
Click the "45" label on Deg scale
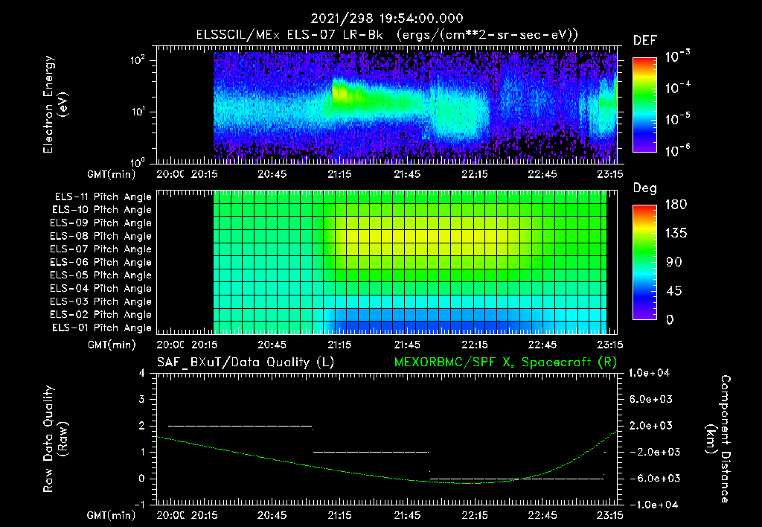[673, 291]
